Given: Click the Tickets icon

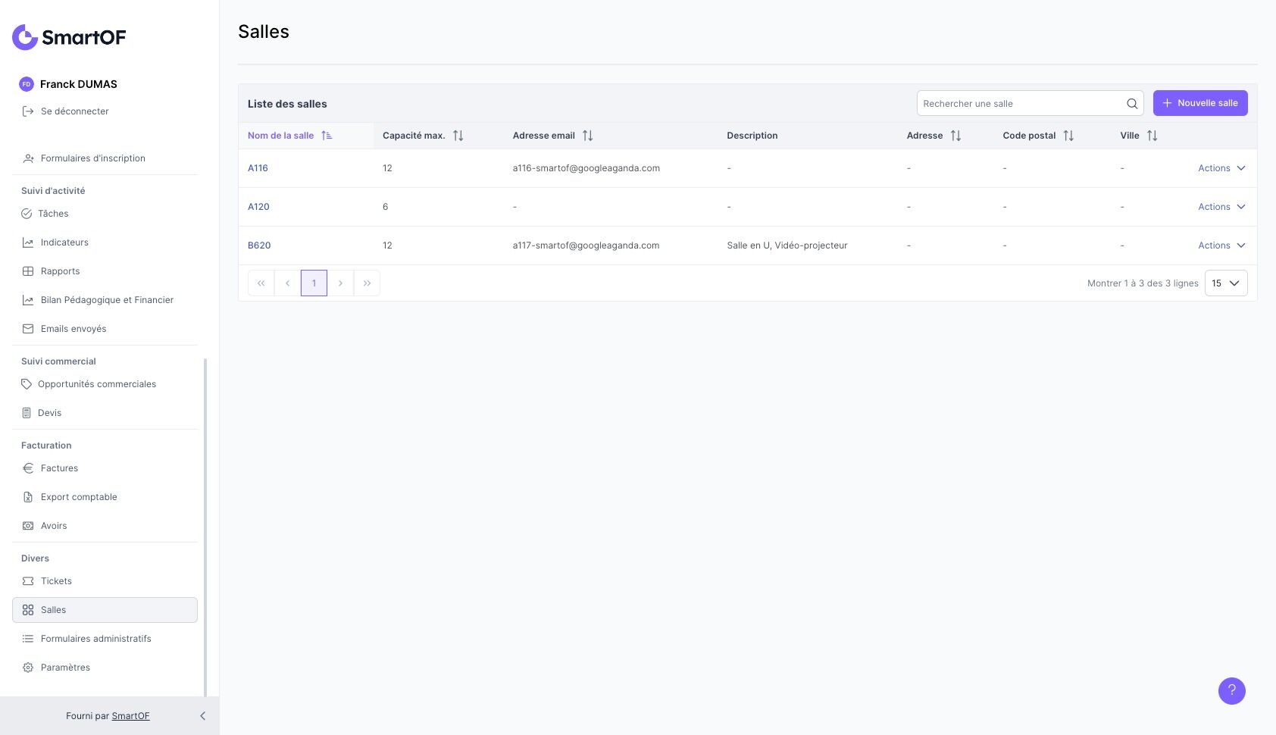Looking at the screenshot, I should (x=28, y=581).
